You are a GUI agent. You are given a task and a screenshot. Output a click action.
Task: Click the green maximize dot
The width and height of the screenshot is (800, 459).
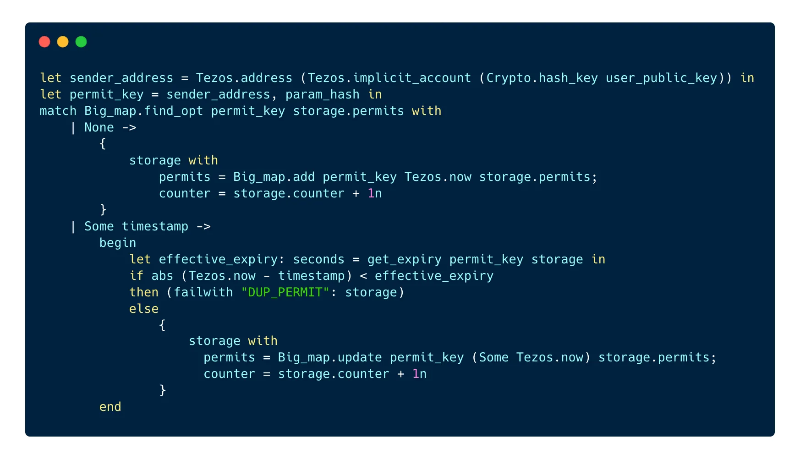(x=81, y=42)
